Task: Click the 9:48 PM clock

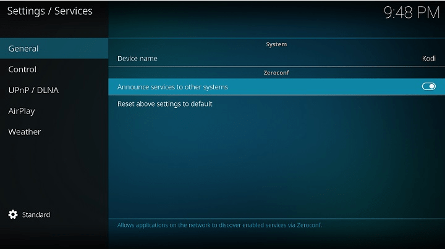Action: point(412,12)
